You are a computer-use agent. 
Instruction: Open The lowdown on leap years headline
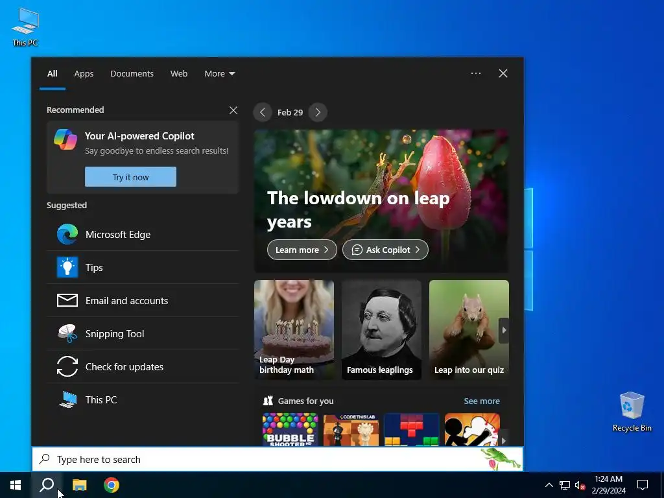358,209
